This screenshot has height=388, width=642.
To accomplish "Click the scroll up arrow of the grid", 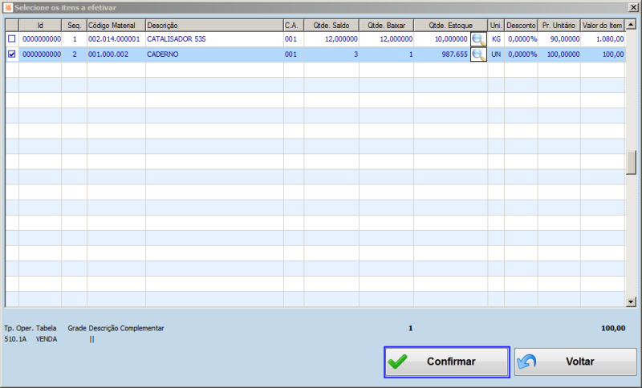I will pyautogui.click(x=631, y=25).
